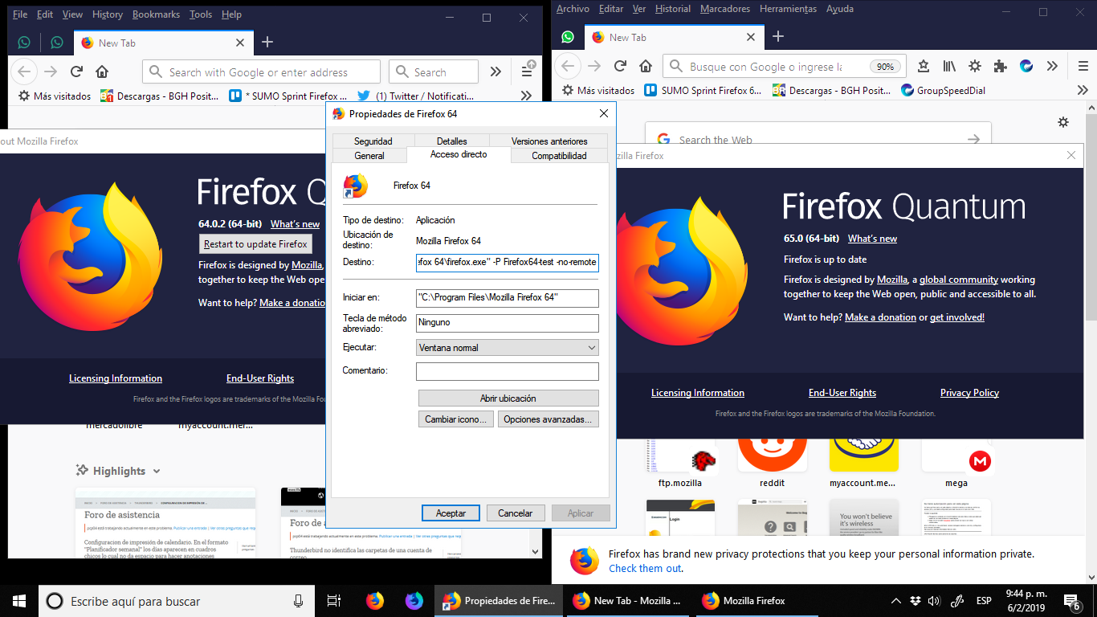This screenshot has width=1097, height=617.
Task: Open bookmarks star menu in right toolbar
Action: pyautogui.click(x=924, y=66)
